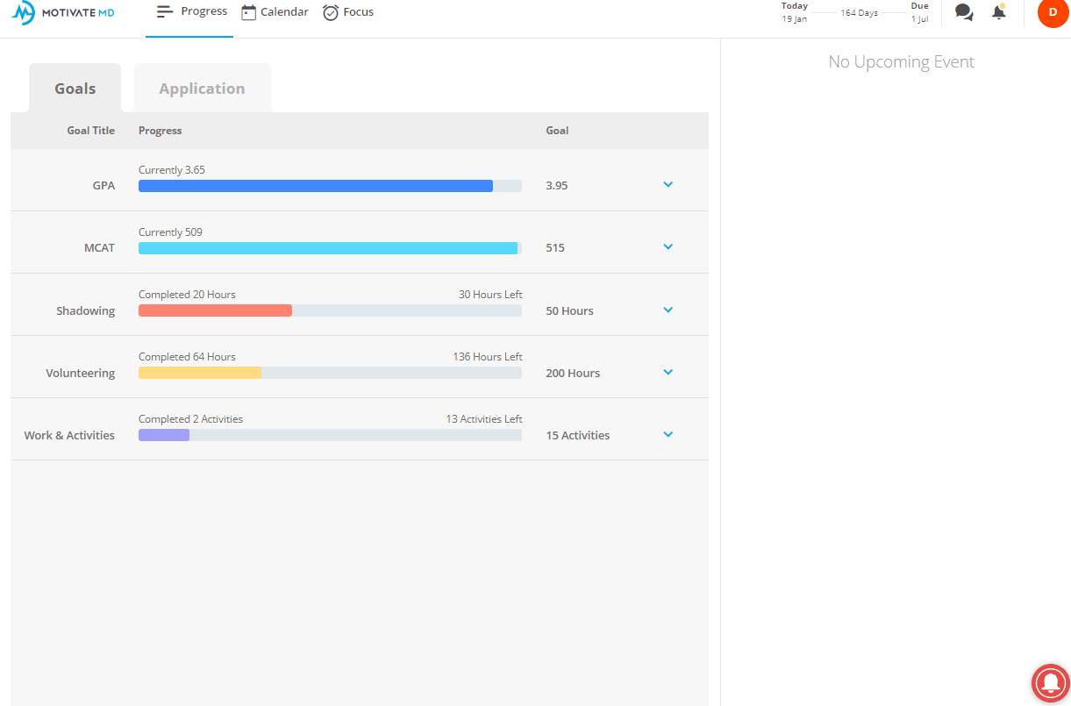Expand the Work & Activities chevron
The width and height of the screenshot is (1071, 706).
(668, 434)
